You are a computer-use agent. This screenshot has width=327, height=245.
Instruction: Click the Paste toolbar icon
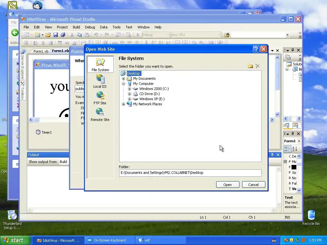point(87,35)
